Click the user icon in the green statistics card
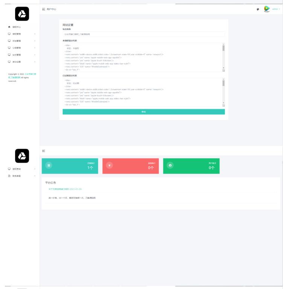Image resolution: width=285 pixels, height=289 pixels. click(170, 165)
